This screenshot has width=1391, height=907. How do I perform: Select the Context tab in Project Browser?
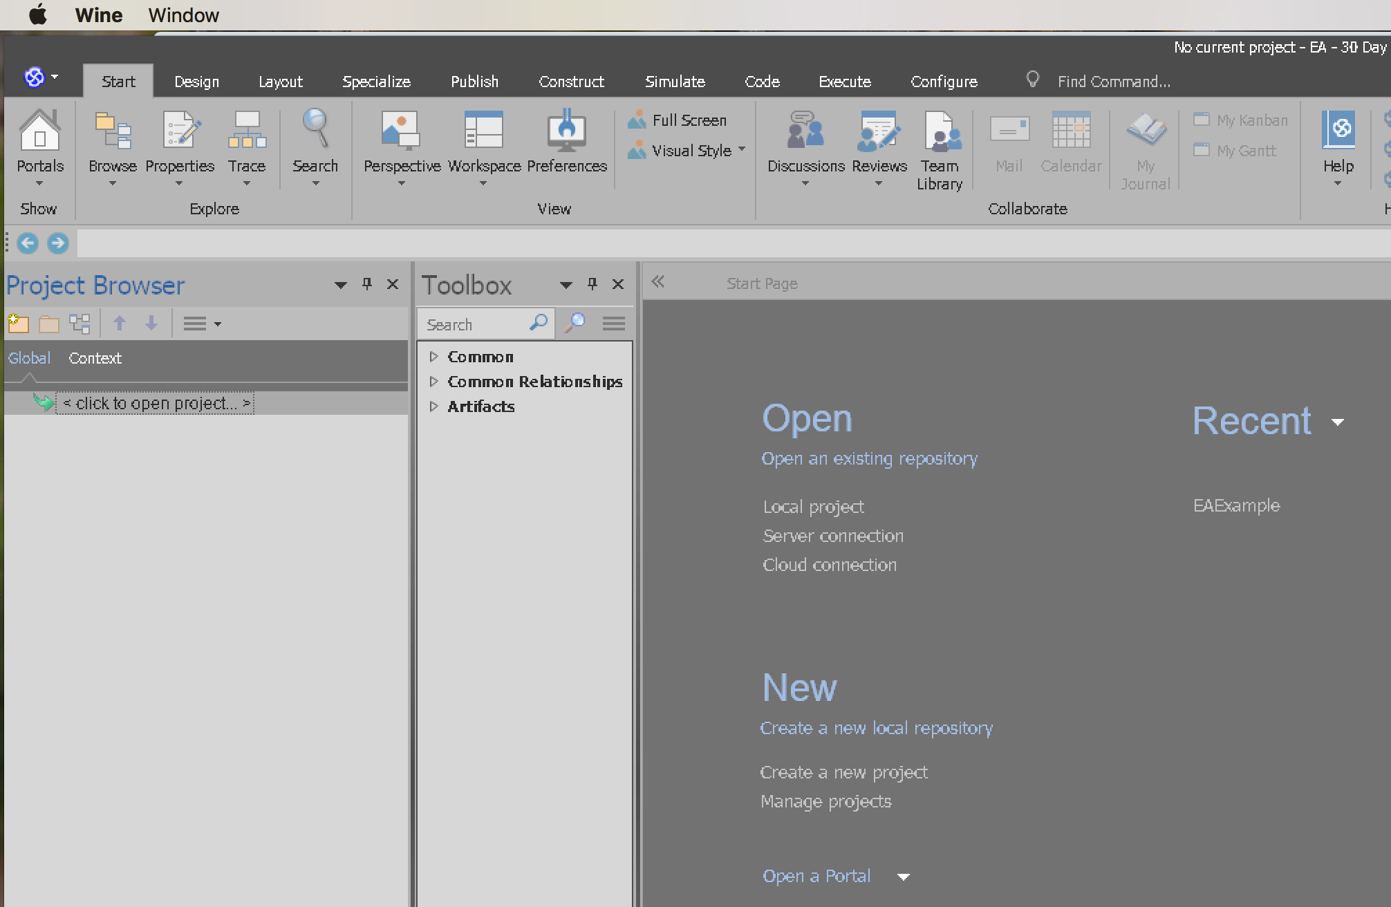95,358
